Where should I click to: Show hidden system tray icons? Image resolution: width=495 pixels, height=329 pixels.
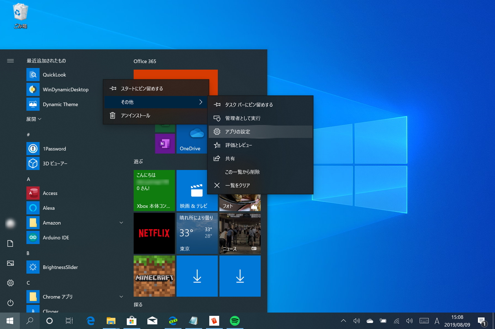[x=343, y=321]
